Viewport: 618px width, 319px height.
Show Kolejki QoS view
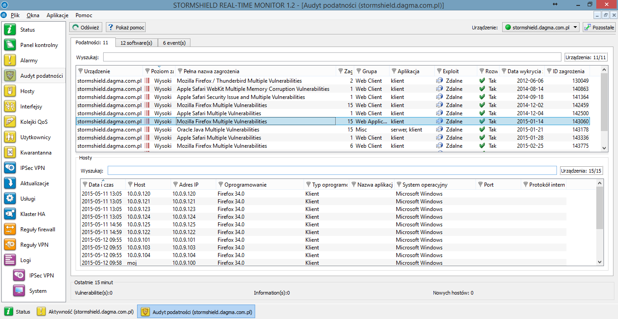tap(34, 122)
